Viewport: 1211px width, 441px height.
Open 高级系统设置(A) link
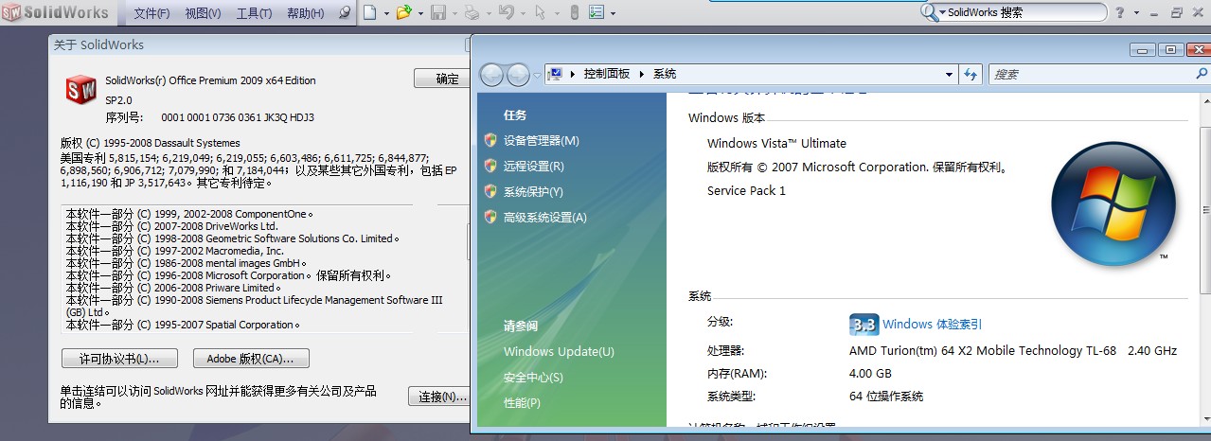click(x=544, y=217)
